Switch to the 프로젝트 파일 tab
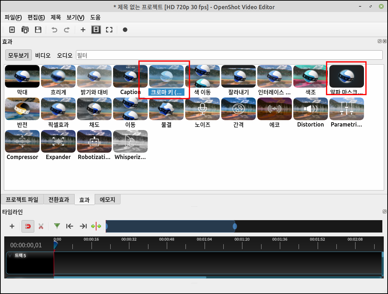This screenshot has width=388, height=294. [22, 199]
